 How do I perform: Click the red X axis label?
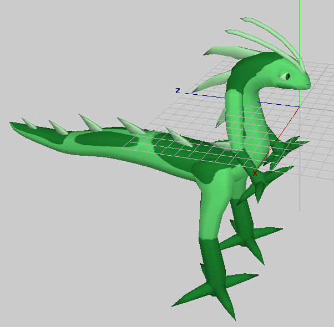pos(255,173)
